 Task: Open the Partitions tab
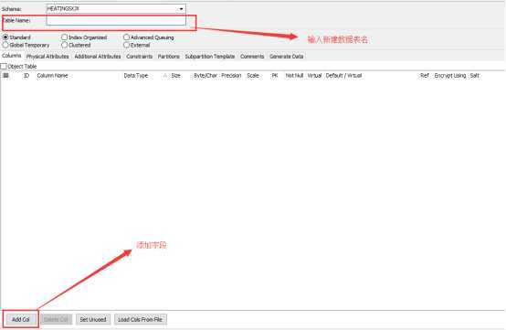click(x=168, y=56)
